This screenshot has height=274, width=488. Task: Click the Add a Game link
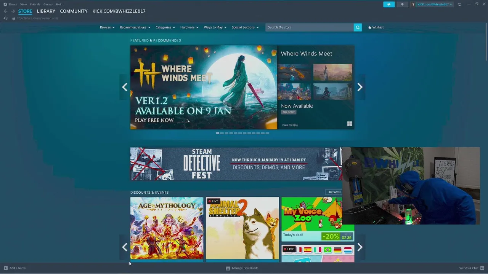tap(18, 268)
